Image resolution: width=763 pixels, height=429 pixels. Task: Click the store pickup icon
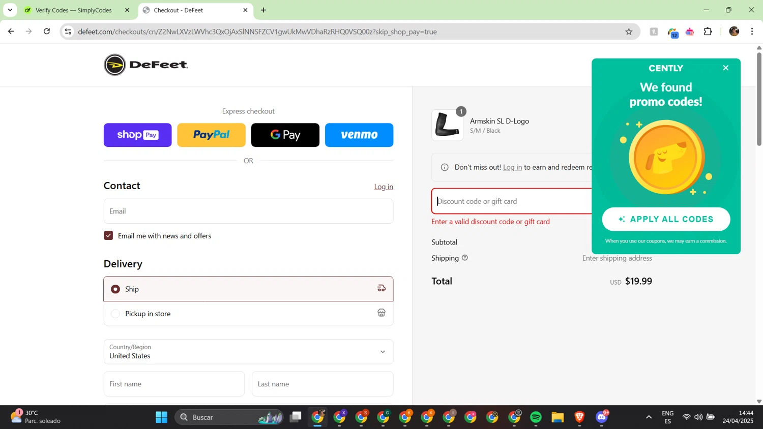pyautogui.click(x=382, y=313)
